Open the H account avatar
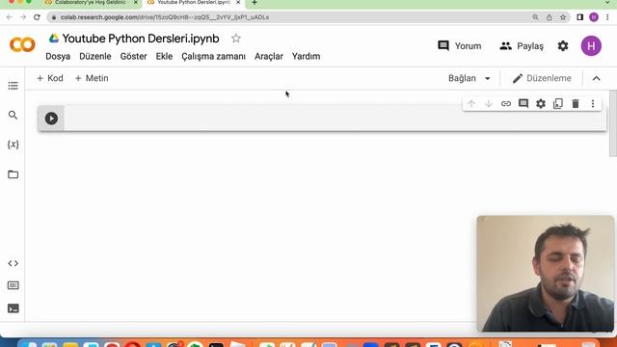This screenshot has width=617, height=347. pyautogui.click(x=591, y=46)
